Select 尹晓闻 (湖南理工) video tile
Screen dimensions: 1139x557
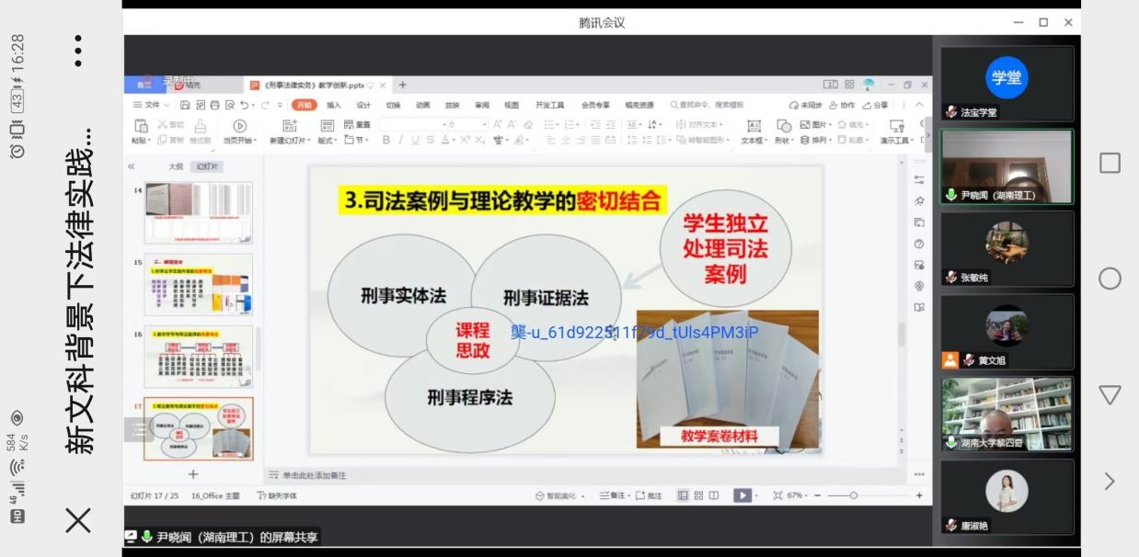pyautogui.click(x=1007, y=166)
